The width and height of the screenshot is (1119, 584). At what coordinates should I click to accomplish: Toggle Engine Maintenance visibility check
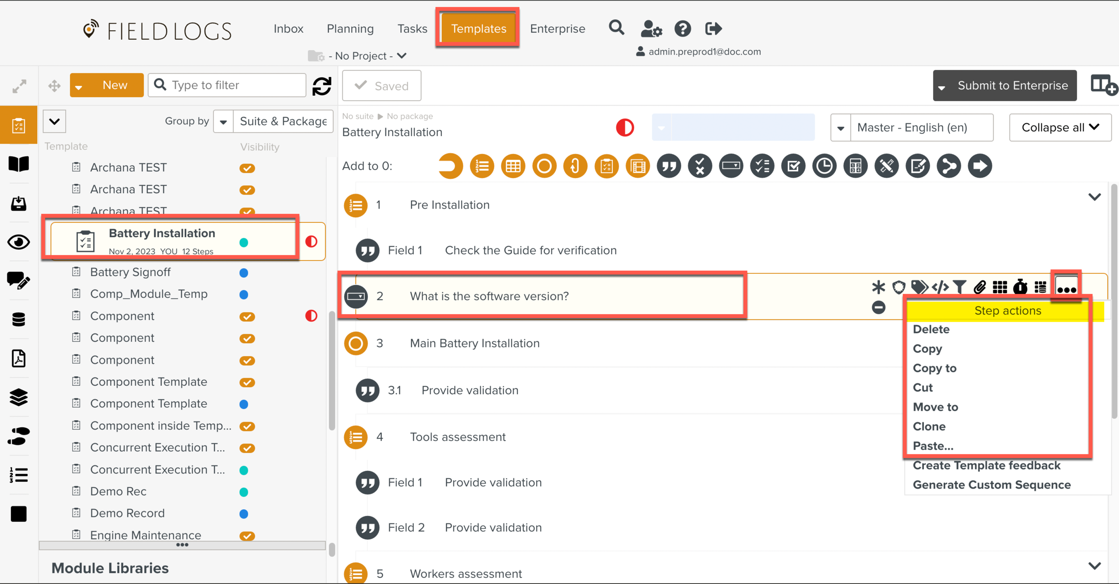(247, 536)
